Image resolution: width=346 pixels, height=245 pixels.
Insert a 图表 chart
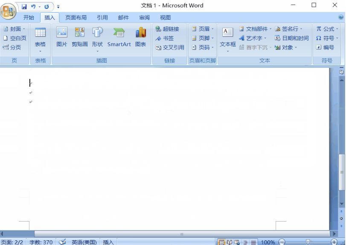coord(140,38)
